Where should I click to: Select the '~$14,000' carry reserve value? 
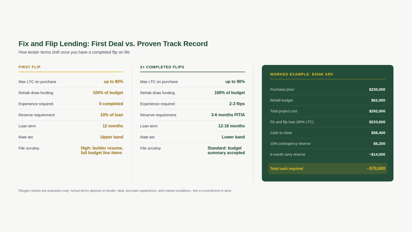(377, 154)
